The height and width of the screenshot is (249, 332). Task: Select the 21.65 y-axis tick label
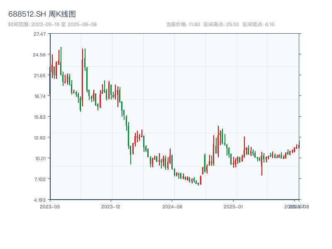tap(40, 75)
